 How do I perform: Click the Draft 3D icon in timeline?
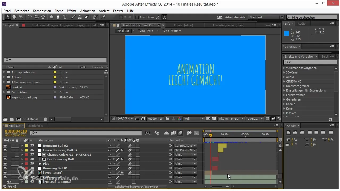157,133
